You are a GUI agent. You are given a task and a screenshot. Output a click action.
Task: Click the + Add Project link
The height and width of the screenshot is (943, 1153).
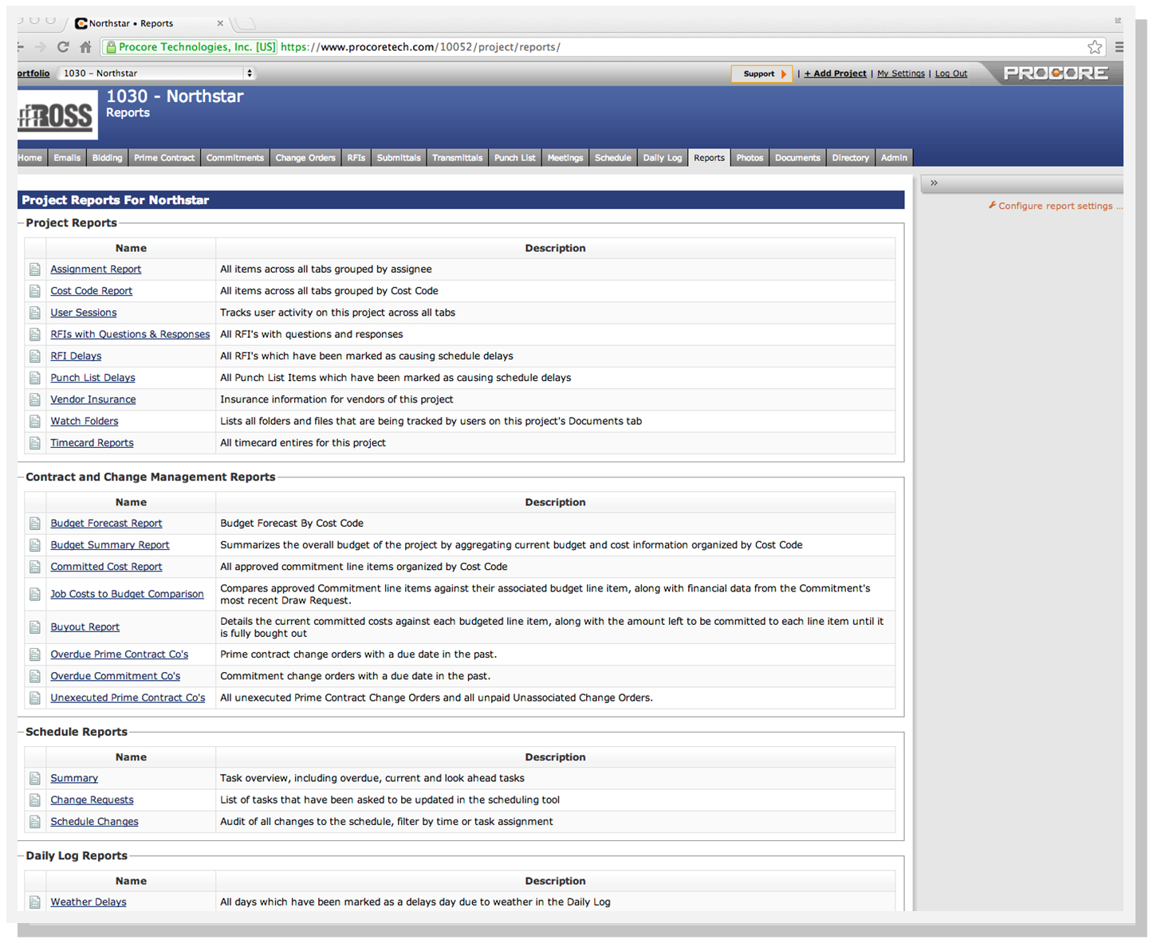point(835,73)
